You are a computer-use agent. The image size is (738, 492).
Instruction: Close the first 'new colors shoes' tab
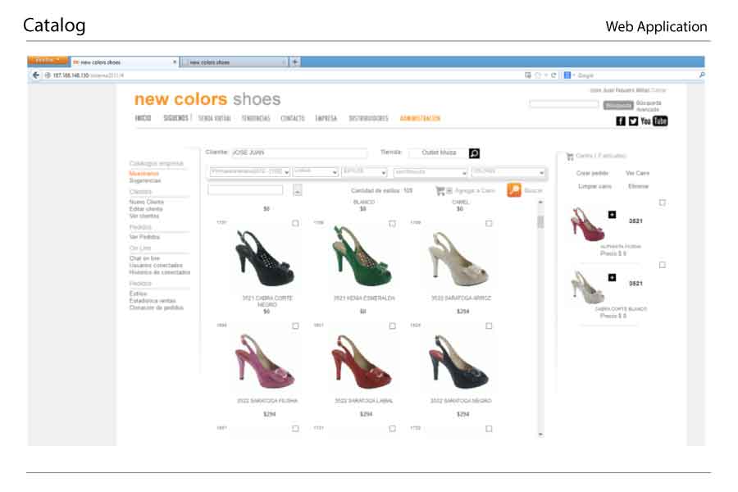point(175,61)
